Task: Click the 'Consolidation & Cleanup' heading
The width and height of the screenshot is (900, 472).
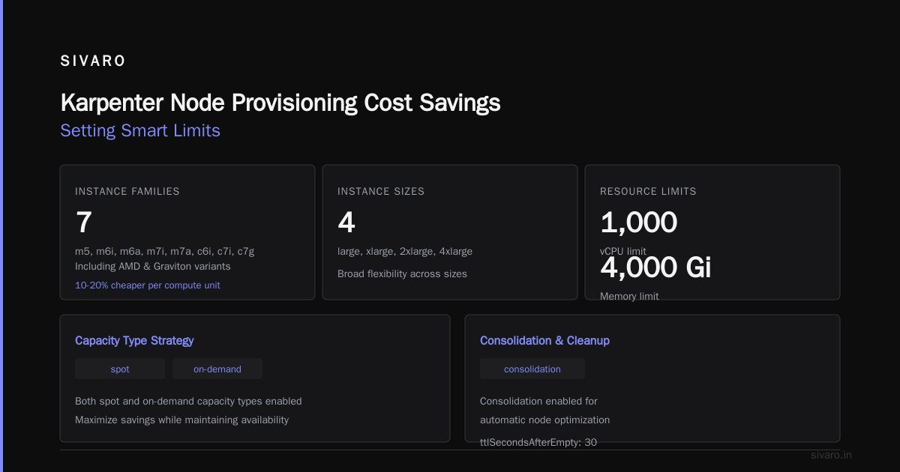Action: pyautogui.click(x=544, y=340)
